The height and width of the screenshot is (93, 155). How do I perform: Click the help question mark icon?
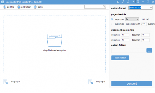click(133, 2)
